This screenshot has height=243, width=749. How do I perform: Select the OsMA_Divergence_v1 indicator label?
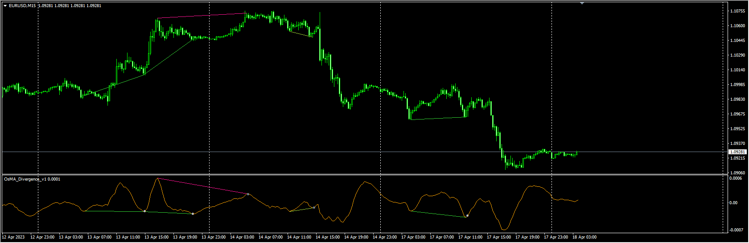pos(32,179)
